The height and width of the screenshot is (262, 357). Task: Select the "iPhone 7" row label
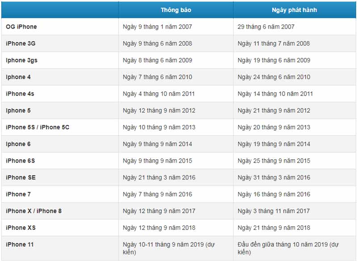click(18, 194)
